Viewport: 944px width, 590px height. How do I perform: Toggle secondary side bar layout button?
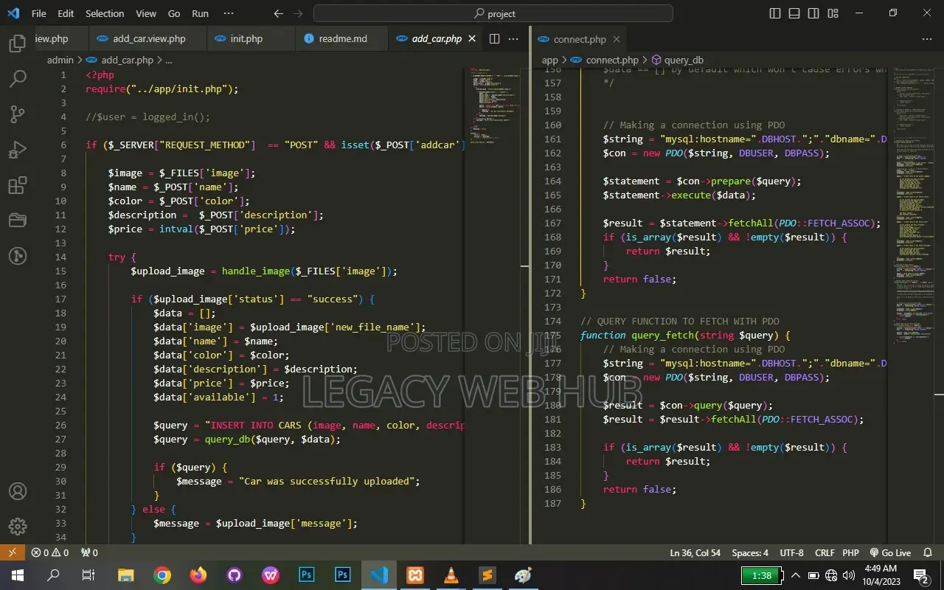(x=813, y=13)
